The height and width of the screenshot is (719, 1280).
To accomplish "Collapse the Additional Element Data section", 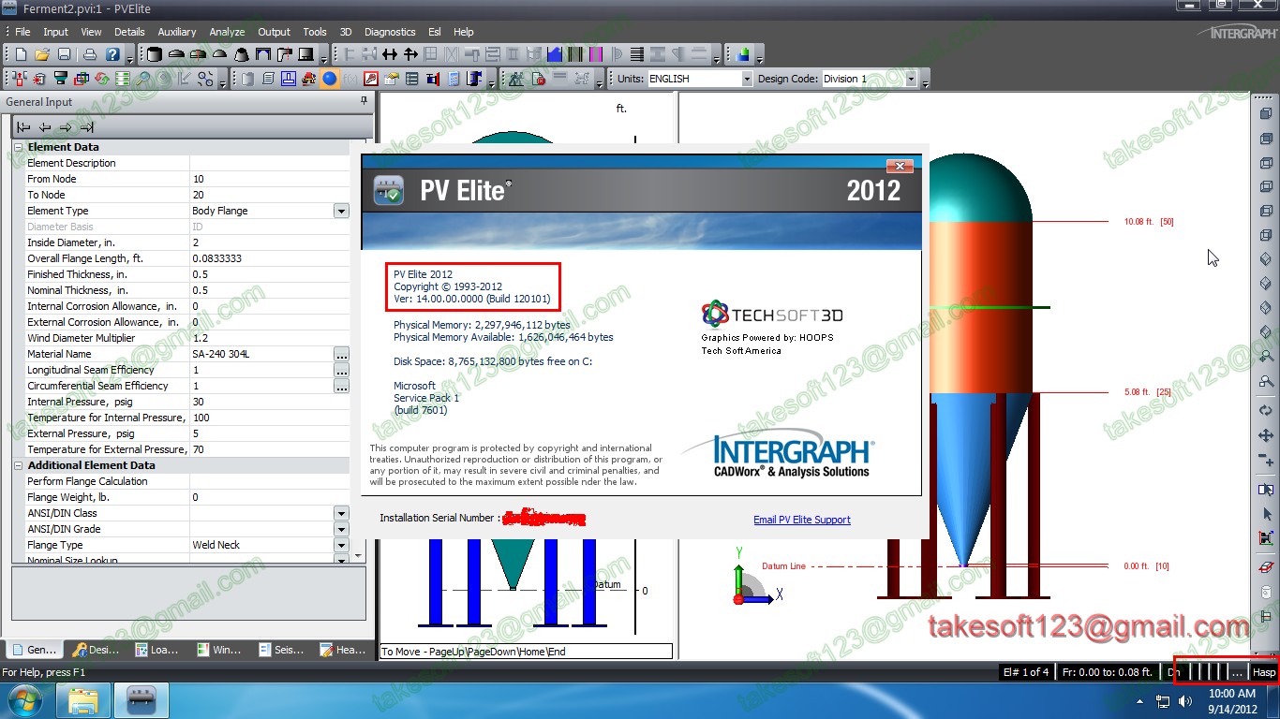I will [19, 465].
